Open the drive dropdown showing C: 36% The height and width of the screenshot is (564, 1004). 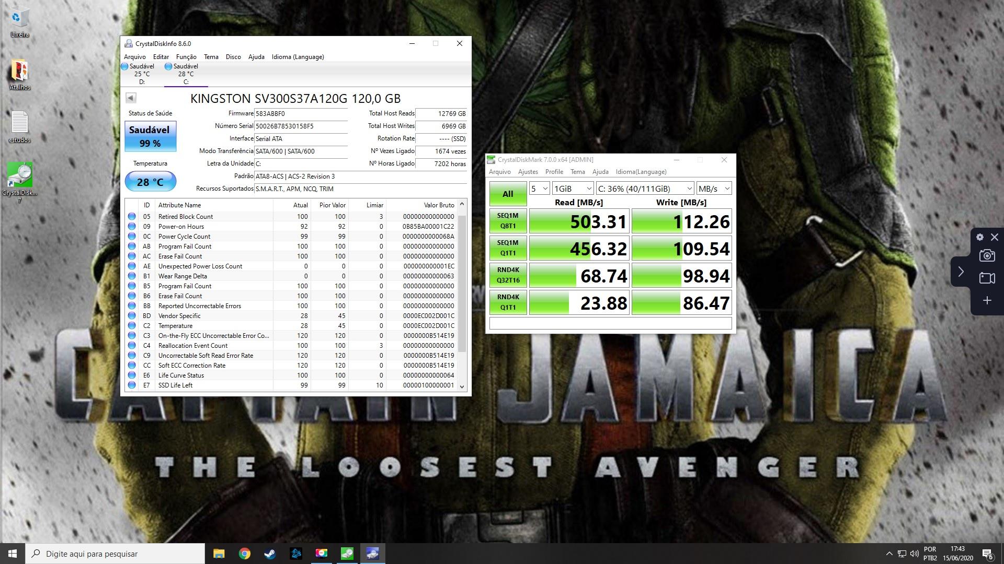tap(645, 189)
